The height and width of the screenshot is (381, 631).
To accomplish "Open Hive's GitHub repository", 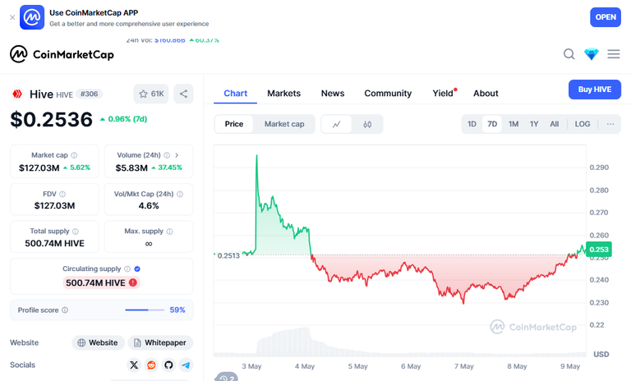I will click(x=168, y=365).
